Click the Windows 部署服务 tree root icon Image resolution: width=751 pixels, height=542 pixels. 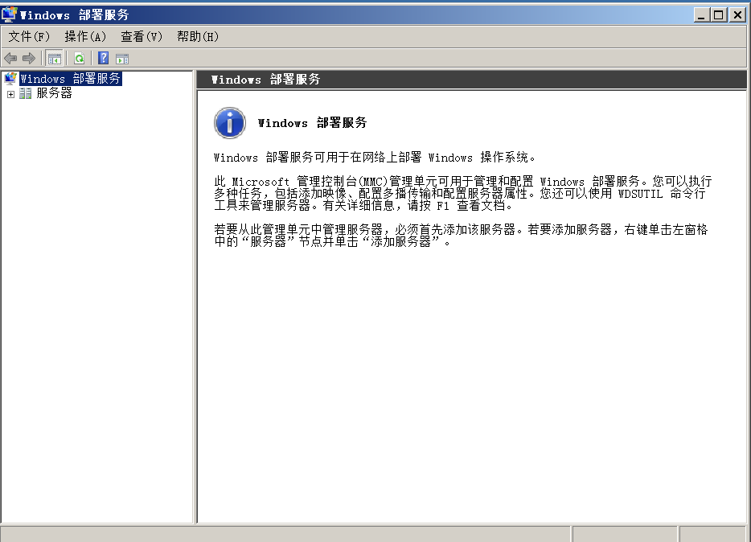[x=10, y=79]
